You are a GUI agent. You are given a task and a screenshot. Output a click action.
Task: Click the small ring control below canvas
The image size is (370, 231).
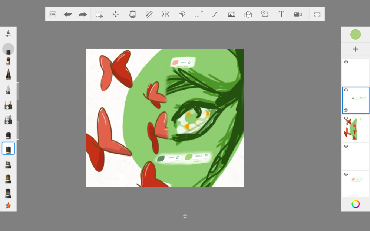click(x=185, y=217)
